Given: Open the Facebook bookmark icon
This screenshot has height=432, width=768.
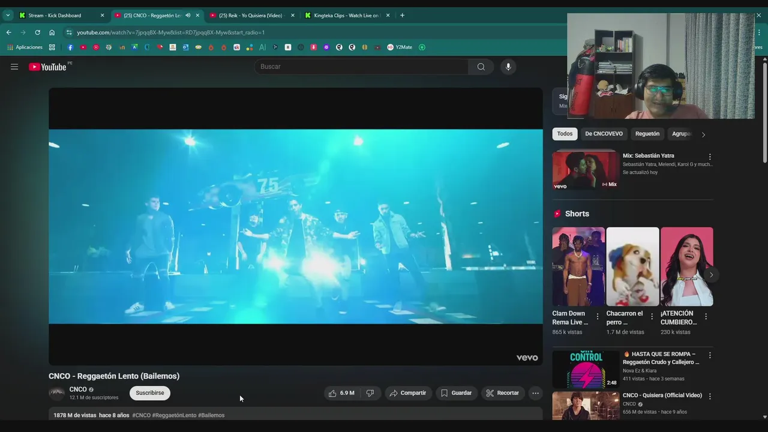Looking at the screenshot, I should point(70,47).
